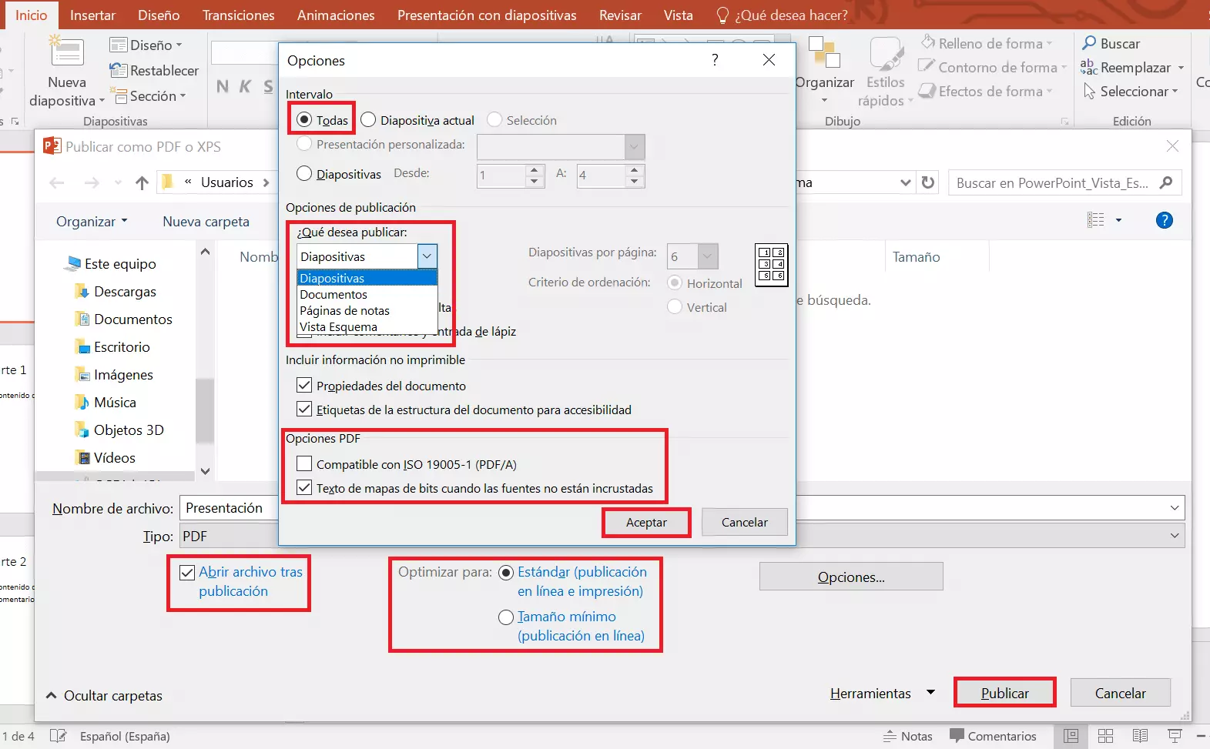The image size is (1210, 749).
Task: Click the Publicar button
Action: [1004, 693]
